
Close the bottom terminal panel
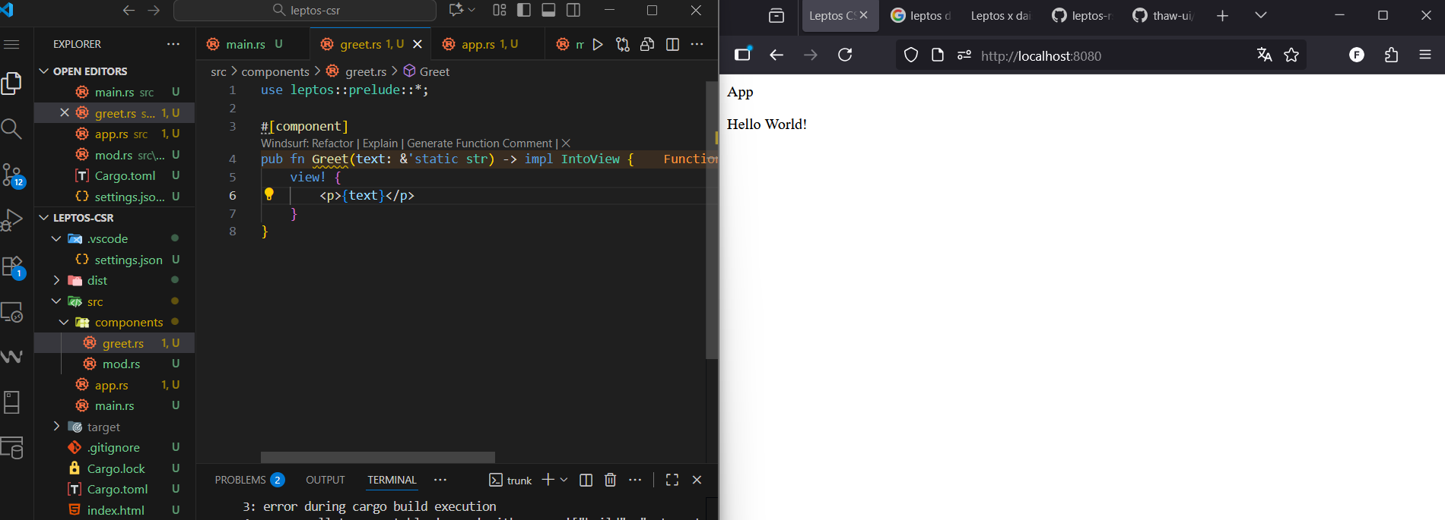point(697,480)
